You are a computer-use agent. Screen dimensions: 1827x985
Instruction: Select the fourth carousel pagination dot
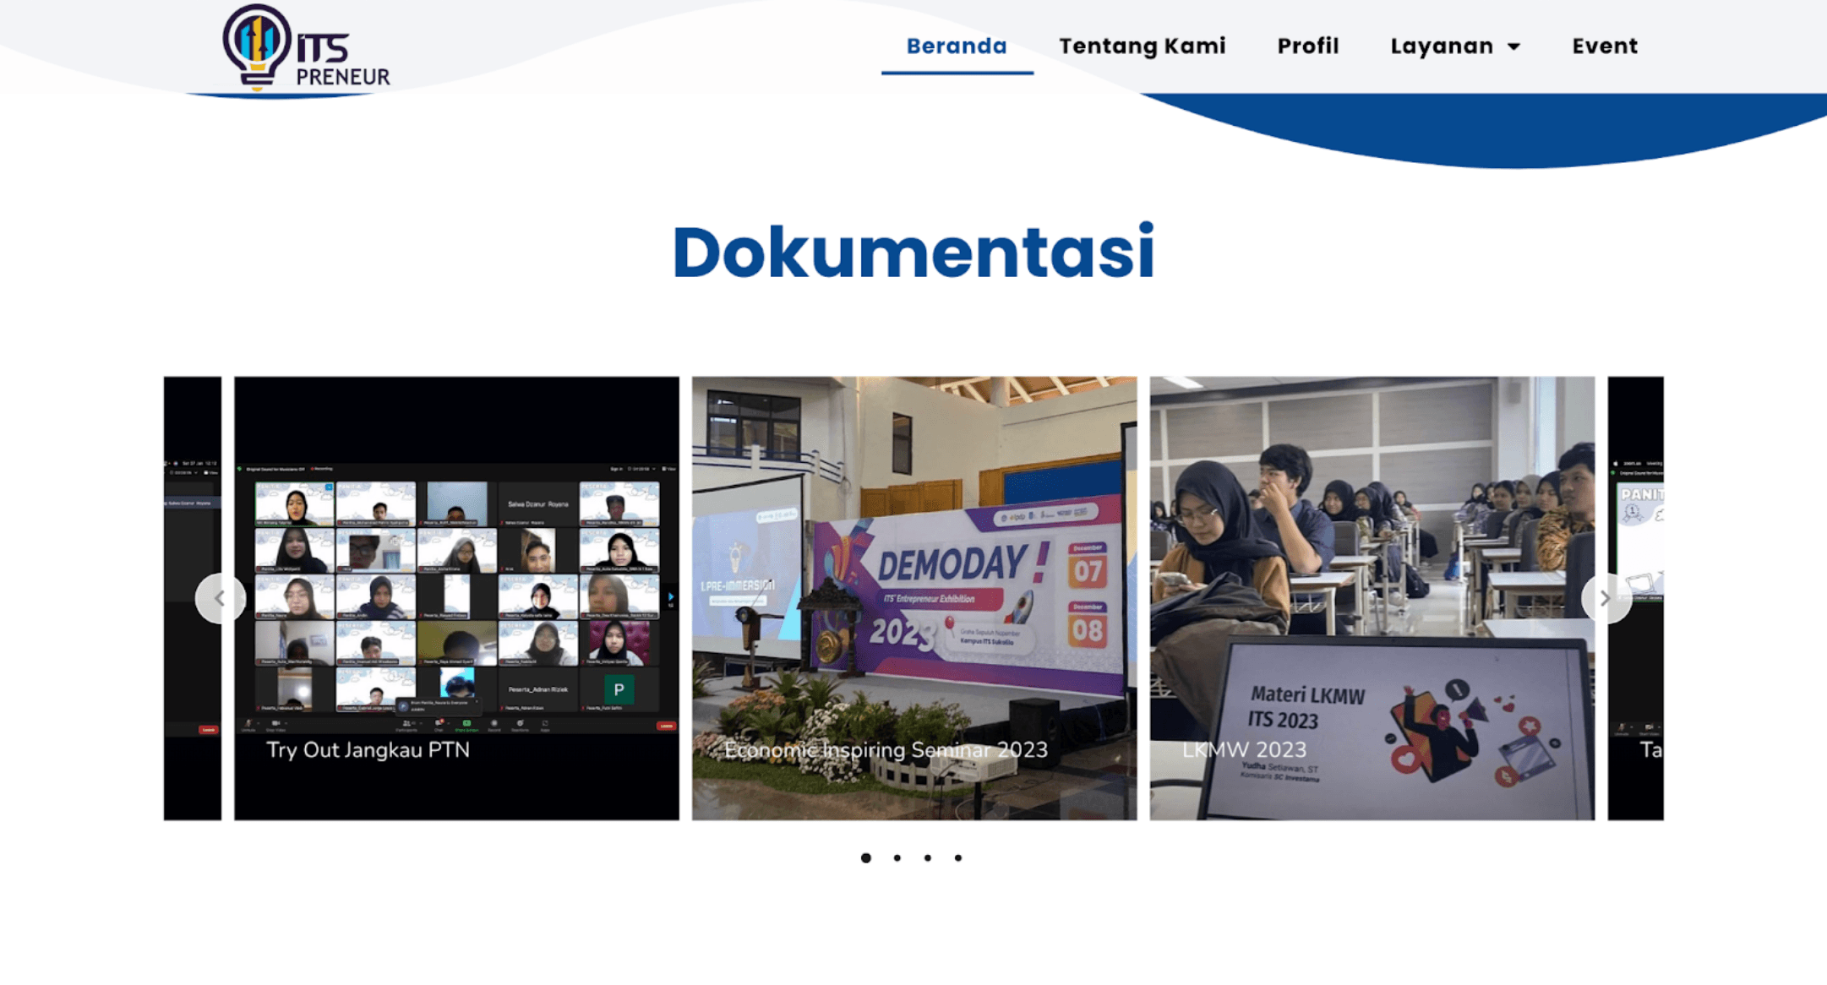pos(957,857)
